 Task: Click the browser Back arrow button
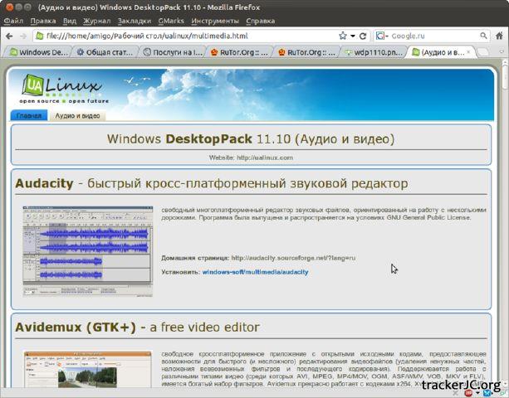tap(8, 36)
